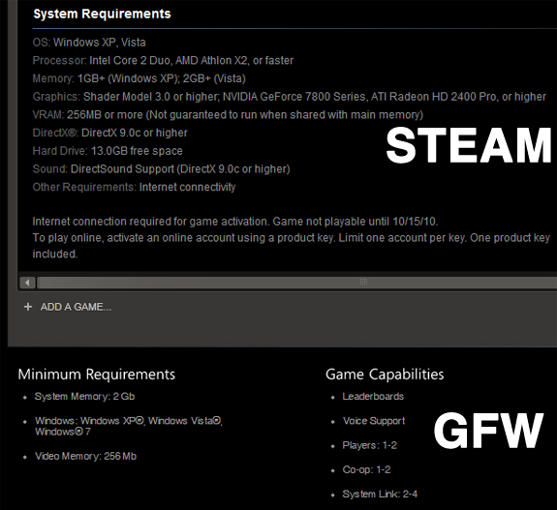Click the horizontal scrollbar thumb
Viewport: 557px width, 510px height.
pyautogui.click(x=297, y=283)
